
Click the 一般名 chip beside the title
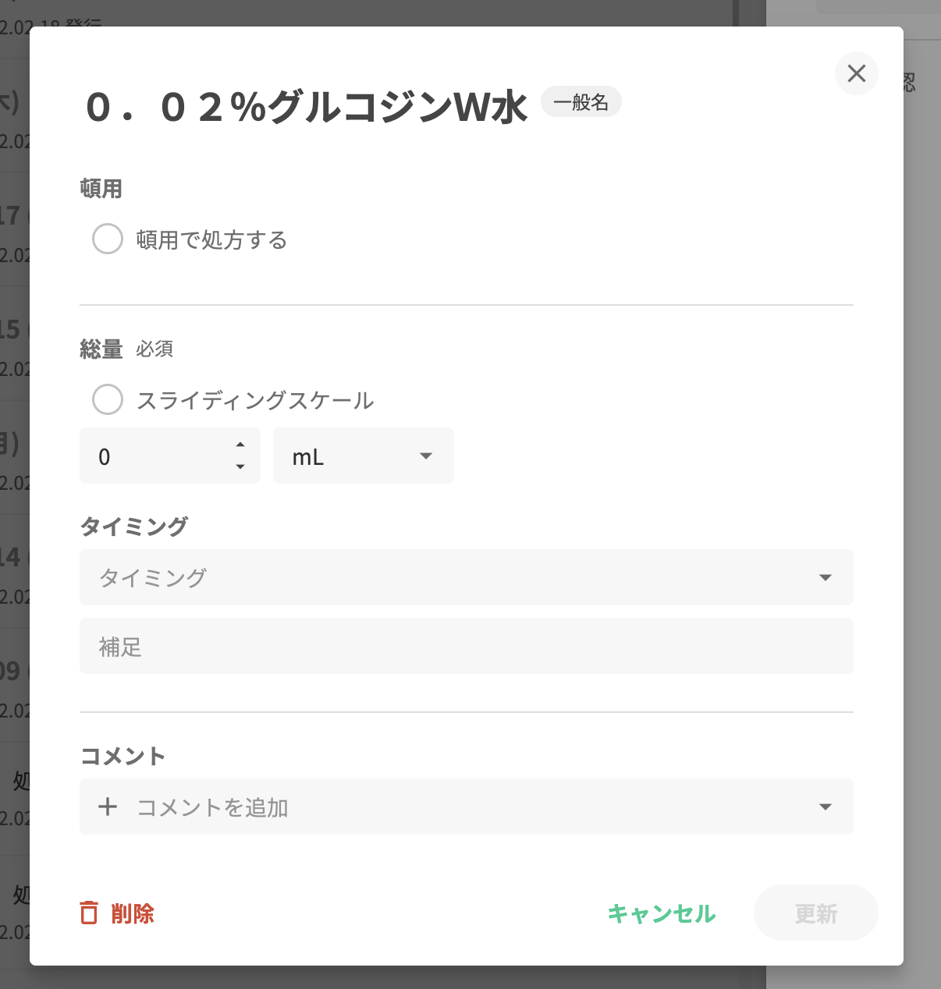[x=581, y=102]
